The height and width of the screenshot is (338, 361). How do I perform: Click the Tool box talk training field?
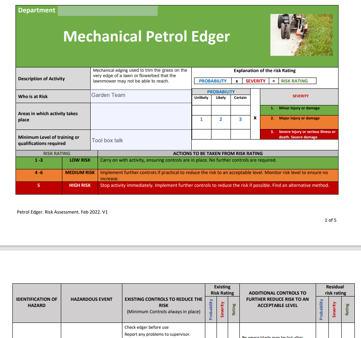139,140
